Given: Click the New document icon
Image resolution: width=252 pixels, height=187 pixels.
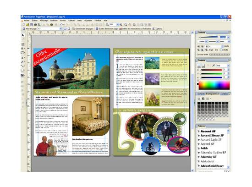Looking at the screenshot, I should tap(24, 25).
